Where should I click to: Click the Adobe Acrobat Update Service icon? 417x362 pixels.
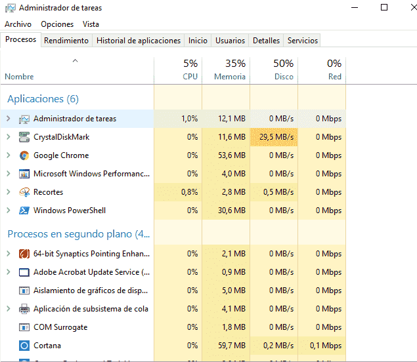point(24,272)
